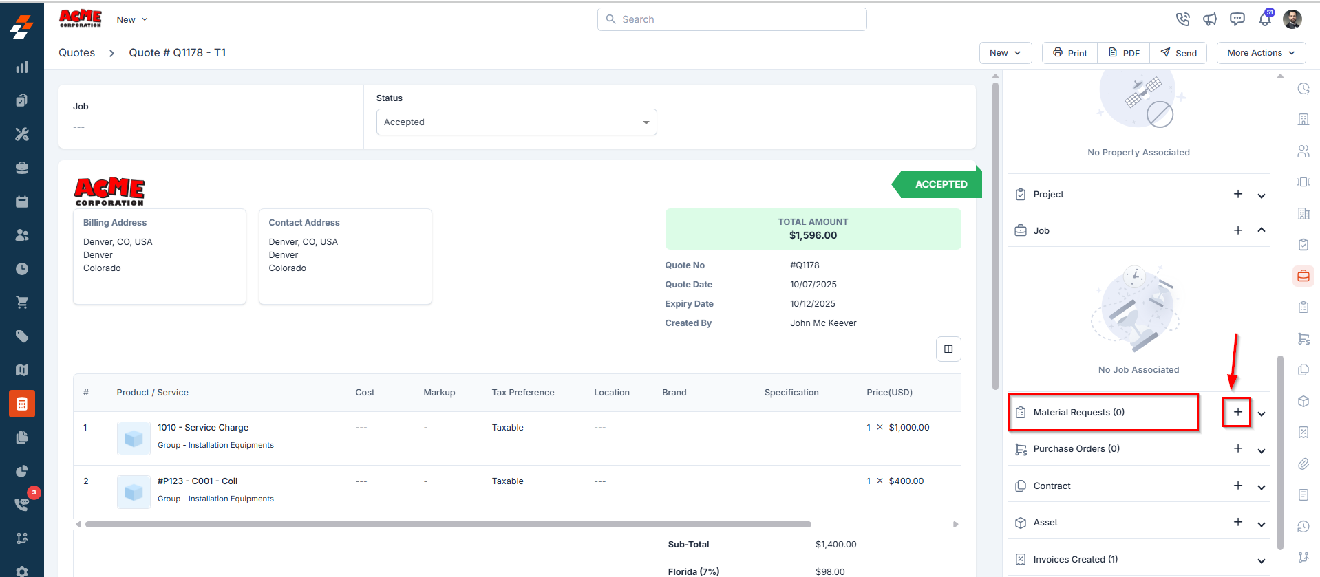Expand the Contract section chevron
The height and width of the screenshot is (577, 1320).
click(1261, 488)
